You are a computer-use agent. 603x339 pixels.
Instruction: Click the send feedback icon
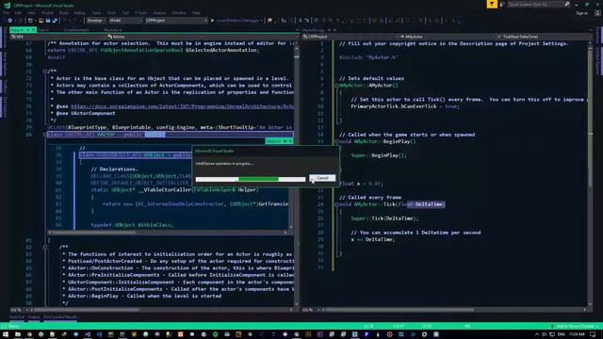coord(502,4)
